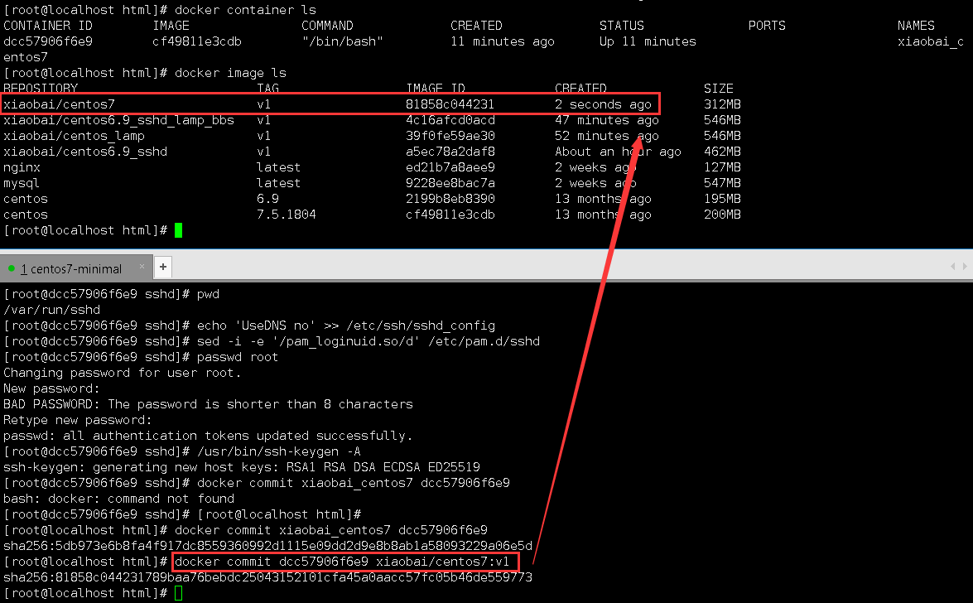Click the left tab-scroll arrow
The width and height of the screenshot is (973, 603).
[x=952, y=267]
